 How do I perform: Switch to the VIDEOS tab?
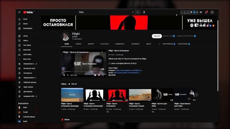coord(78,44)
